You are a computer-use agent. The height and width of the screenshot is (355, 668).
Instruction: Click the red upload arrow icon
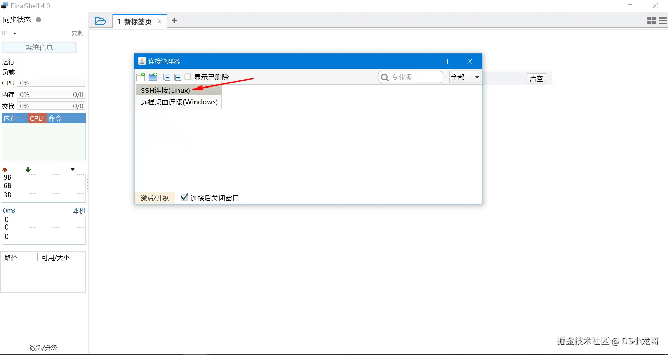[x=5, y=170]
